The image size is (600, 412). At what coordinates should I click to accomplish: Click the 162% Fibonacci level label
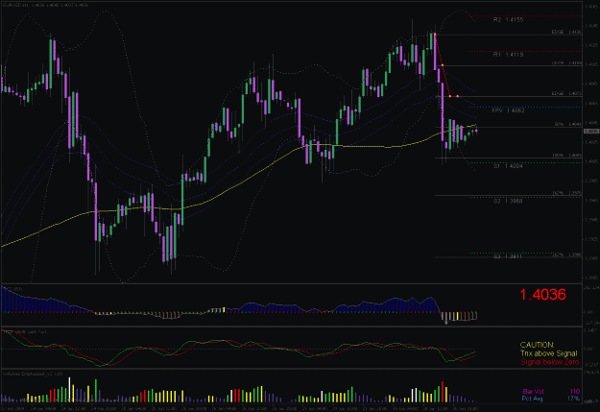pos(567,193)
